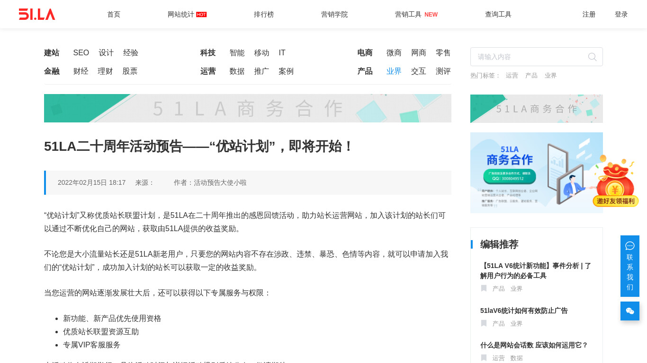
Task: Focus the 请输入内容 search field
Action: point(537,57)
